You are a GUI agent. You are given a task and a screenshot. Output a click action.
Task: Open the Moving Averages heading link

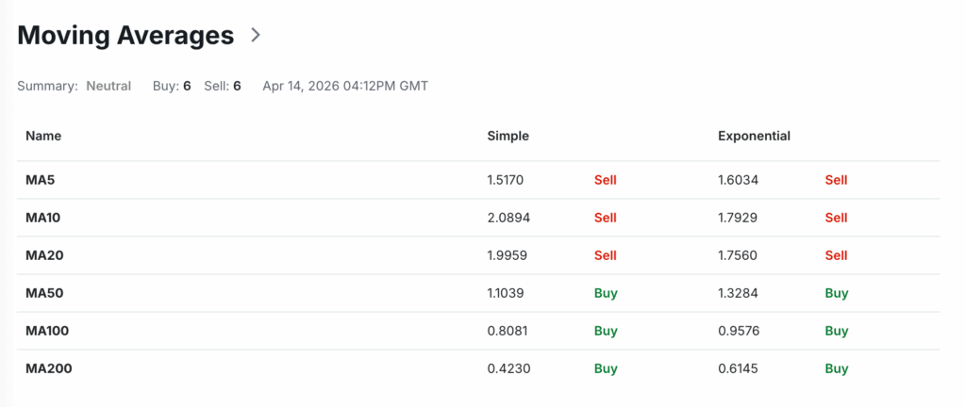[125, 36]
